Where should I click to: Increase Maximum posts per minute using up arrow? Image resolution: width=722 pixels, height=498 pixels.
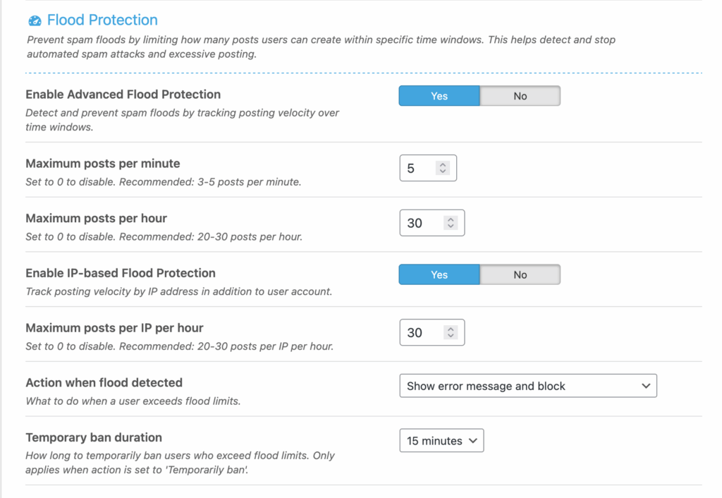(x=443, y=165)
